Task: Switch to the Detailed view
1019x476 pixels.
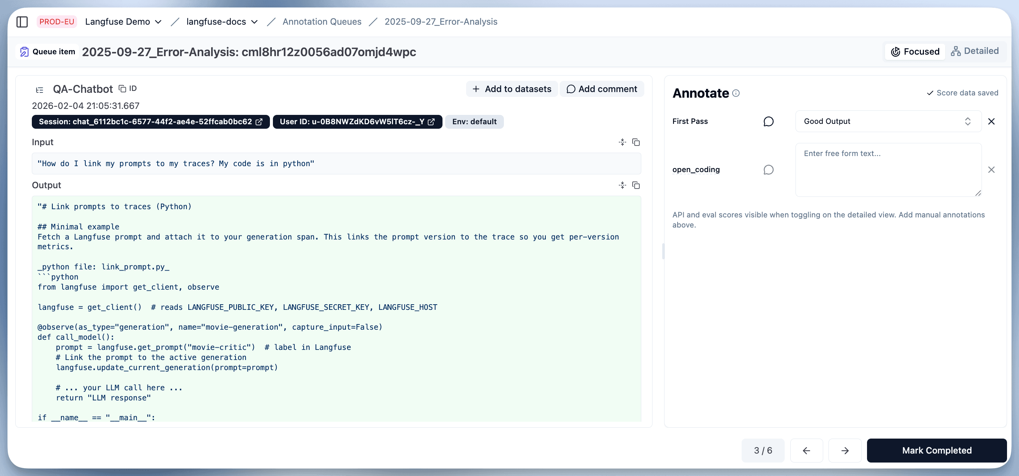Action: point(975,51)
